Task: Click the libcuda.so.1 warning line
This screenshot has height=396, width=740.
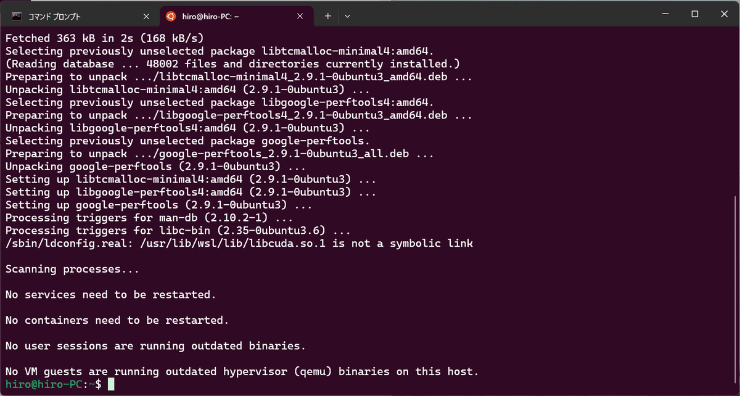Action: click(240, 243)
